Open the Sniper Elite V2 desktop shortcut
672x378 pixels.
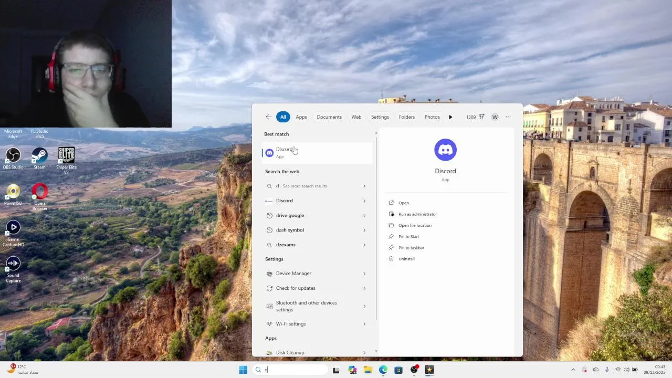[66, 161]
